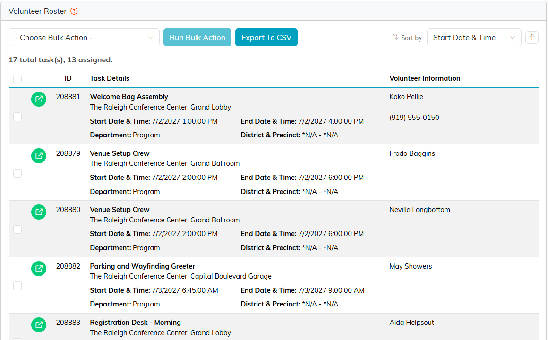
Task: Click the Parking and Wayfinding Greeter title
Action: 142,266
